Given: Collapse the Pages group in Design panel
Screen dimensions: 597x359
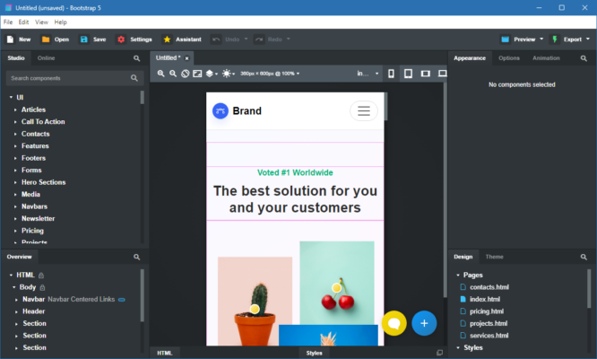Looking at the screenshot, I should [x=458, y=276].
